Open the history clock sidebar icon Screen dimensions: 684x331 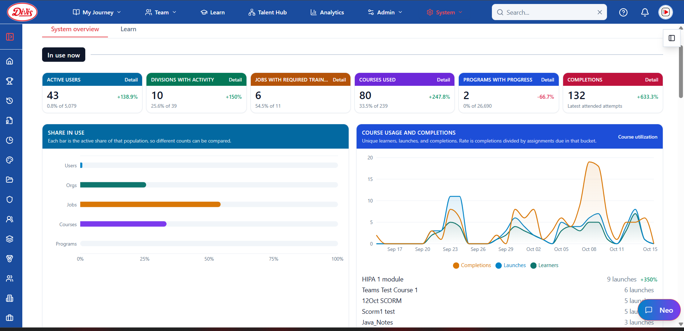pos(10,101)
